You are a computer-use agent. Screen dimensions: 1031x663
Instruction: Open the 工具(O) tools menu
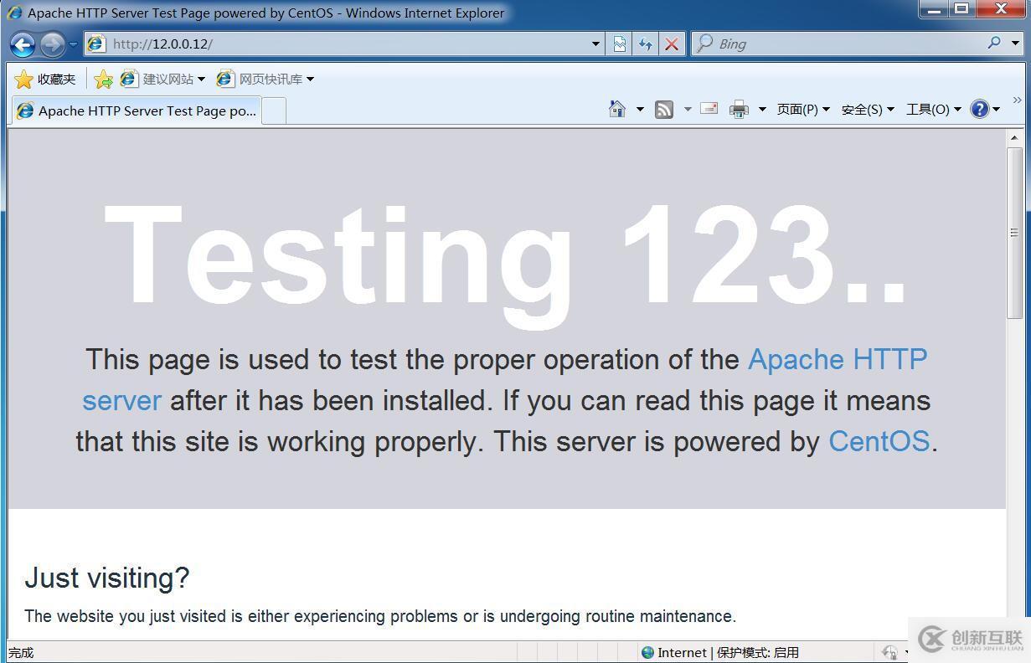(933, 109)
